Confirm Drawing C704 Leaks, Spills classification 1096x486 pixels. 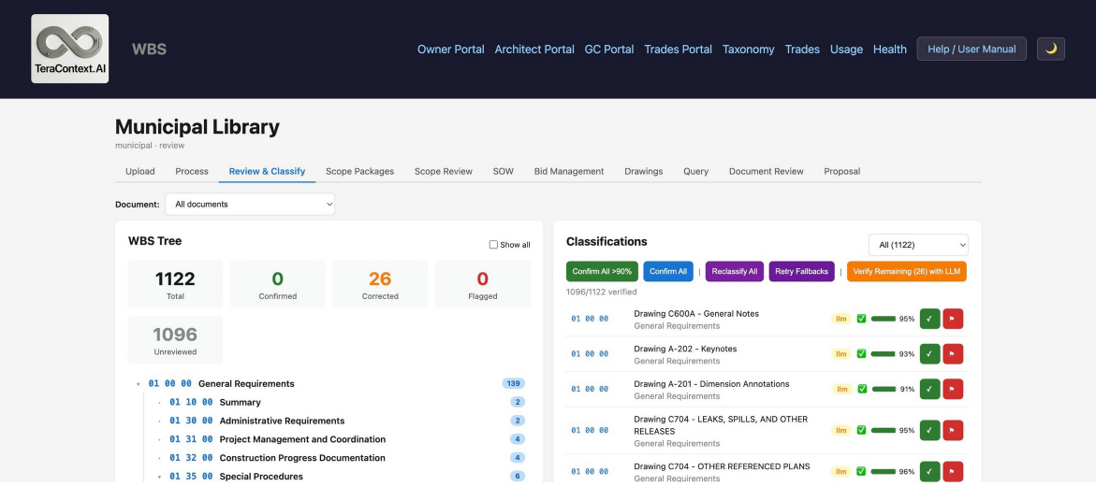929,430
